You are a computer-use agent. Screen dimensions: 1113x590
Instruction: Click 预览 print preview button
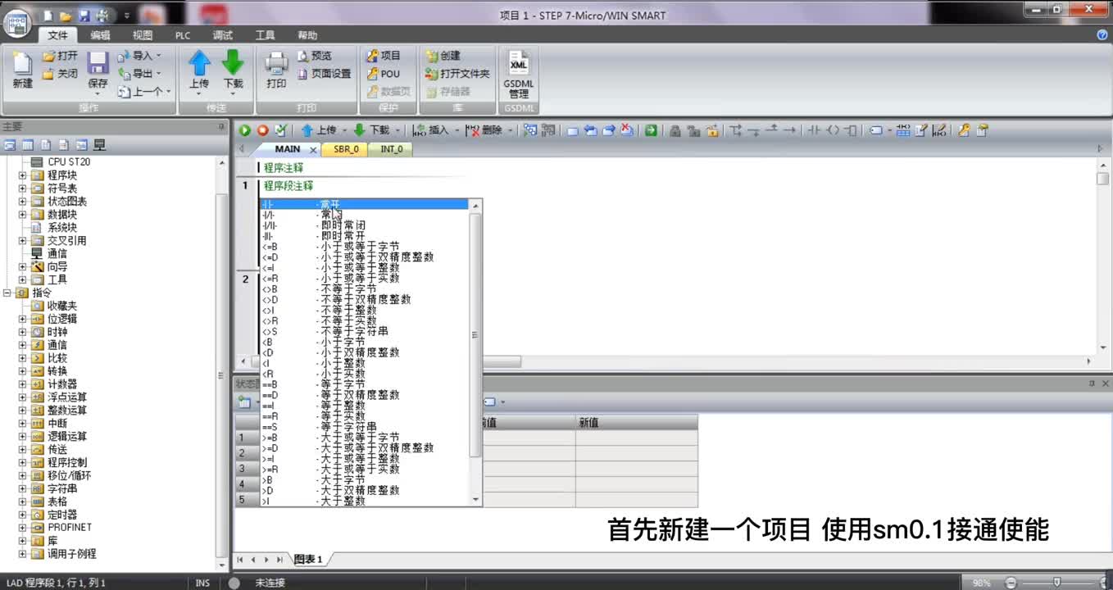click(x=315, y=56)
